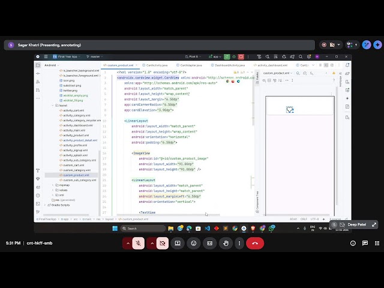Expand Deep Patel self-view tile
The height and width of the screenshot is (288, 384).
point(374,224)
